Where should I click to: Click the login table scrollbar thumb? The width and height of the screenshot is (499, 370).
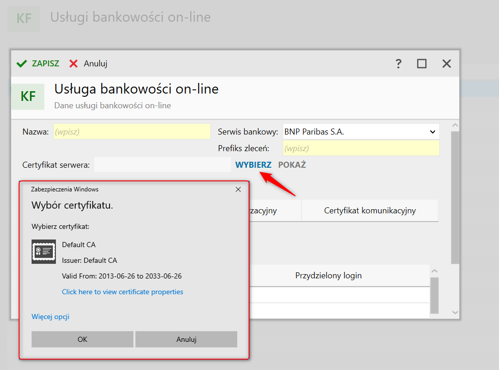[x=434, y=295]
